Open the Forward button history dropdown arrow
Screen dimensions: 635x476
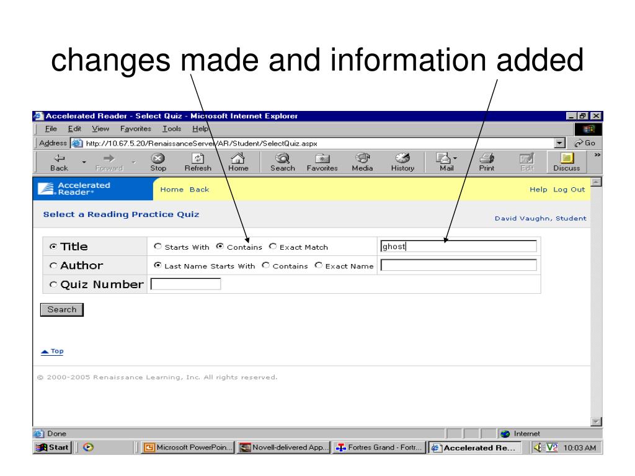pos(133,162)
